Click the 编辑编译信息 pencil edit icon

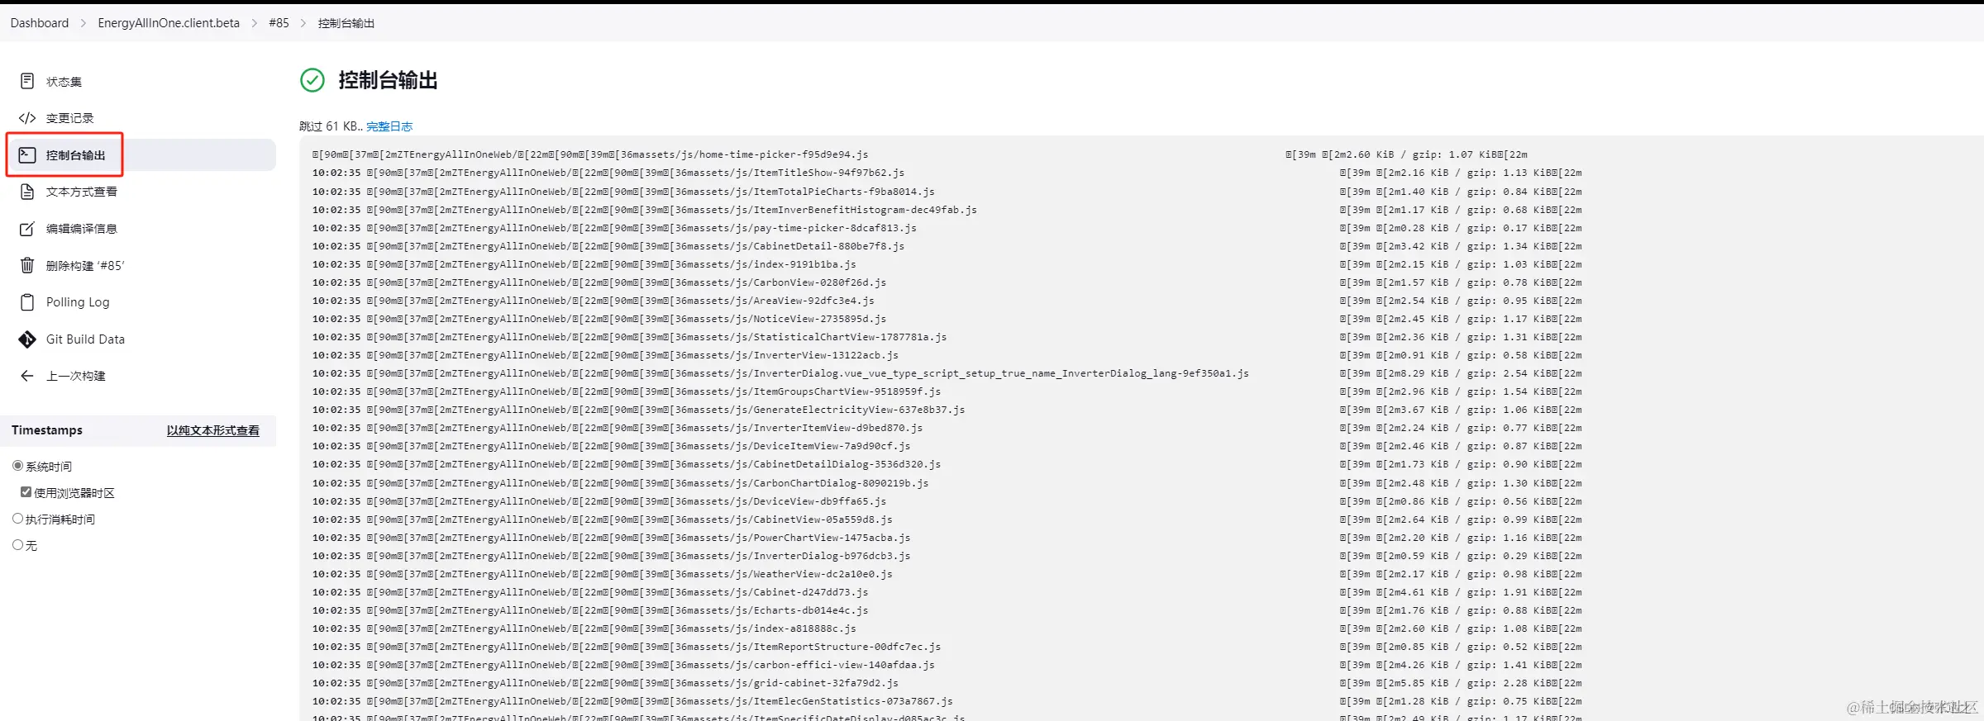(27, 229)
